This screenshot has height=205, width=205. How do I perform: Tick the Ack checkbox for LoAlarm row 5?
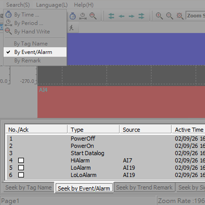pos(21,168)
